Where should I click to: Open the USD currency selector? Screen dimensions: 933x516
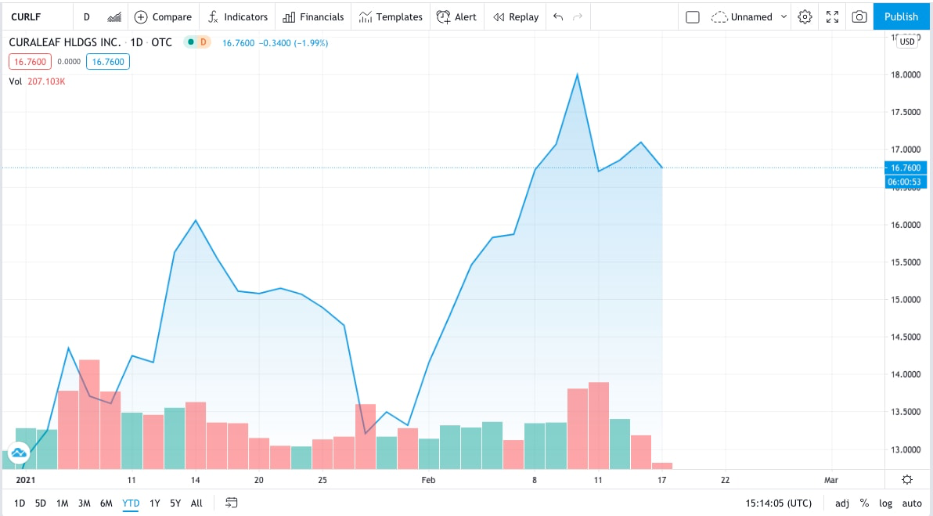click(907, 41)
